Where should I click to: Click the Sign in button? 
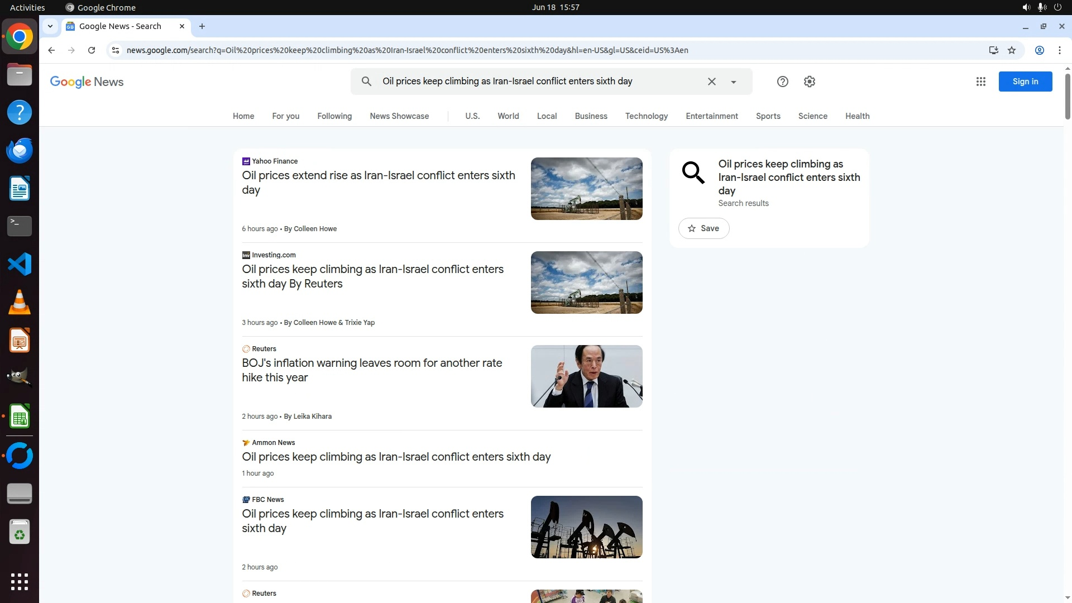point(1025,82)
